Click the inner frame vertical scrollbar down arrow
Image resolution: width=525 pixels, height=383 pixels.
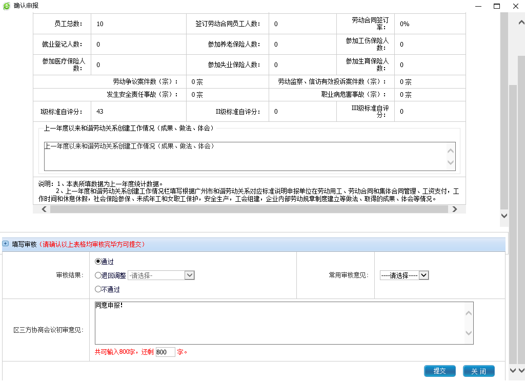[504, 216]
